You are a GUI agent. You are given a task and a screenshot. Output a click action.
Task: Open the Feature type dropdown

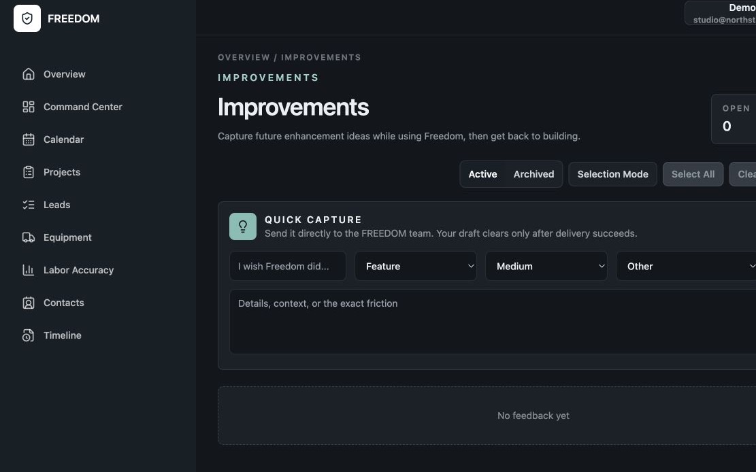point(416,266)
